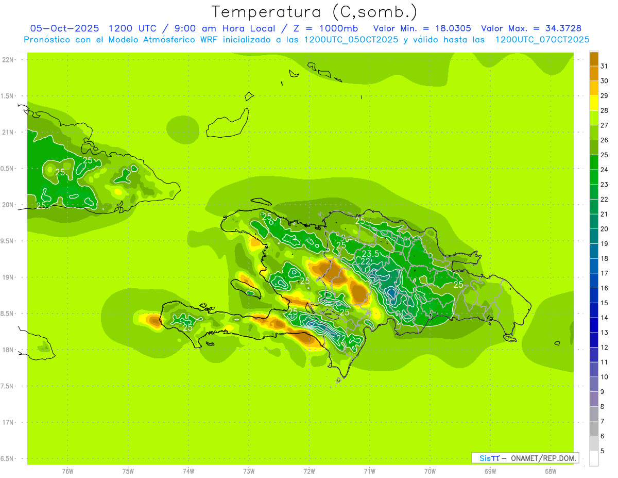Click the '05-Oct-2025' date in header
The height and width of the screenshot is (478, 618).
(64, 28)
